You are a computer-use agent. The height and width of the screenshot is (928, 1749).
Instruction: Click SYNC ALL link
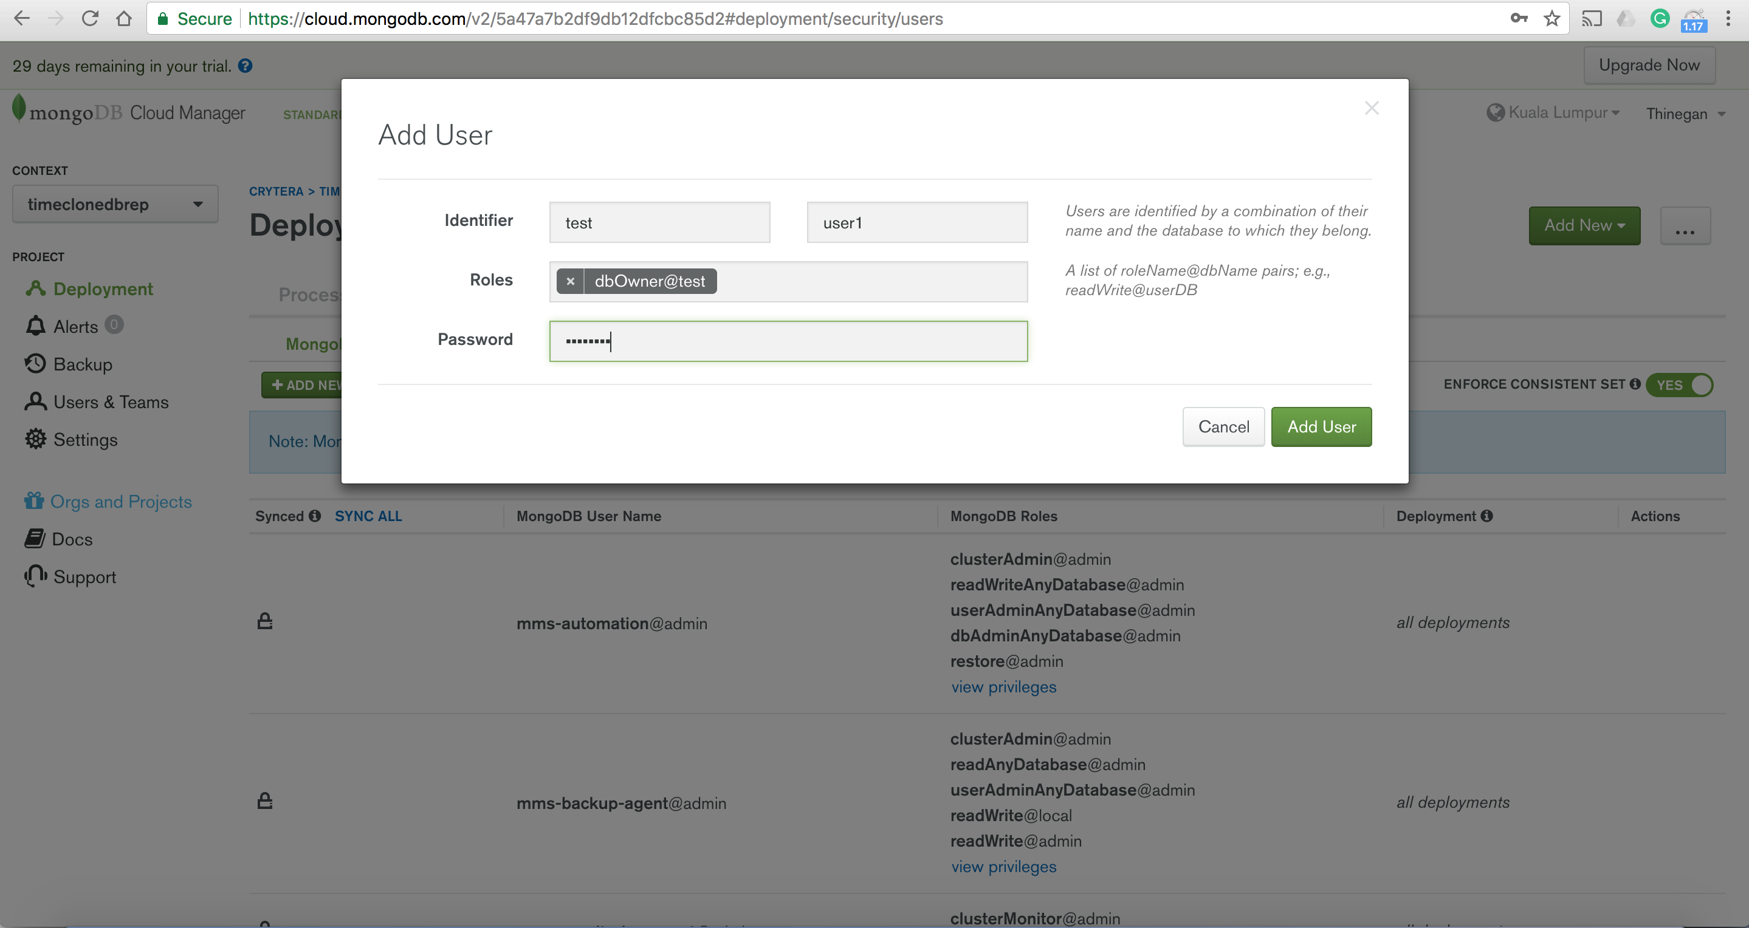368,516
